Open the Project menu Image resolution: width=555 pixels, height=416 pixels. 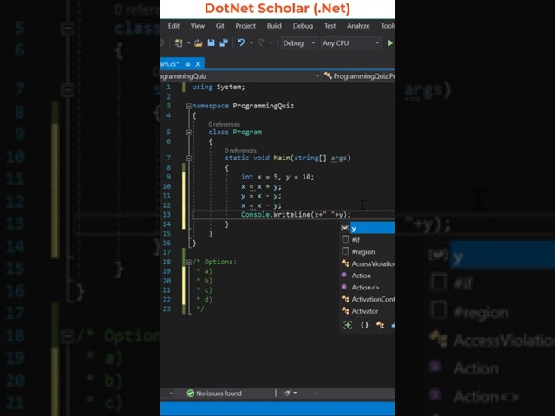(x=245, y=26)
